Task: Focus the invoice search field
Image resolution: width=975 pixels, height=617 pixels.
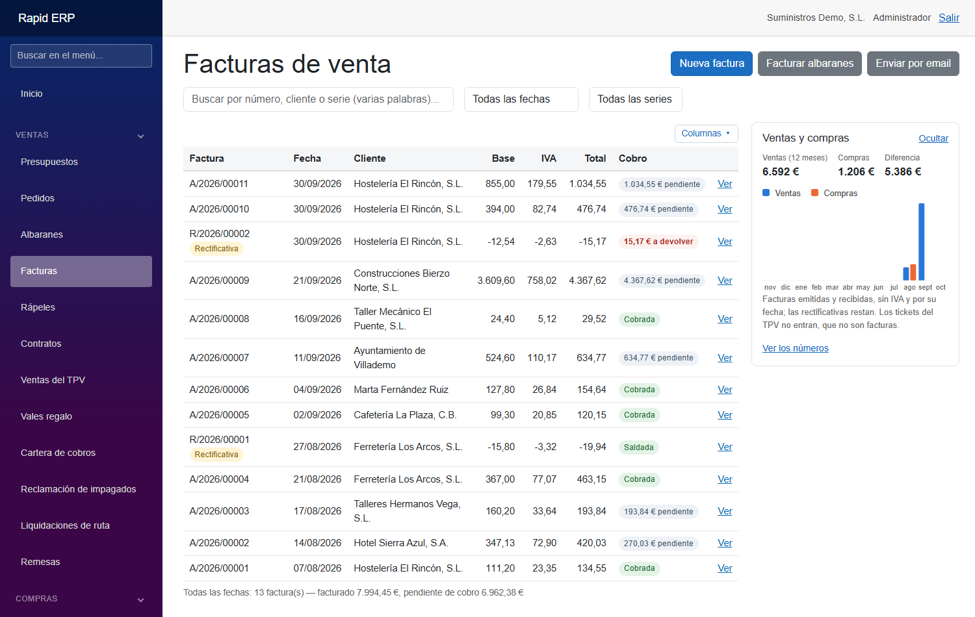Action: (x=318, y=99)
